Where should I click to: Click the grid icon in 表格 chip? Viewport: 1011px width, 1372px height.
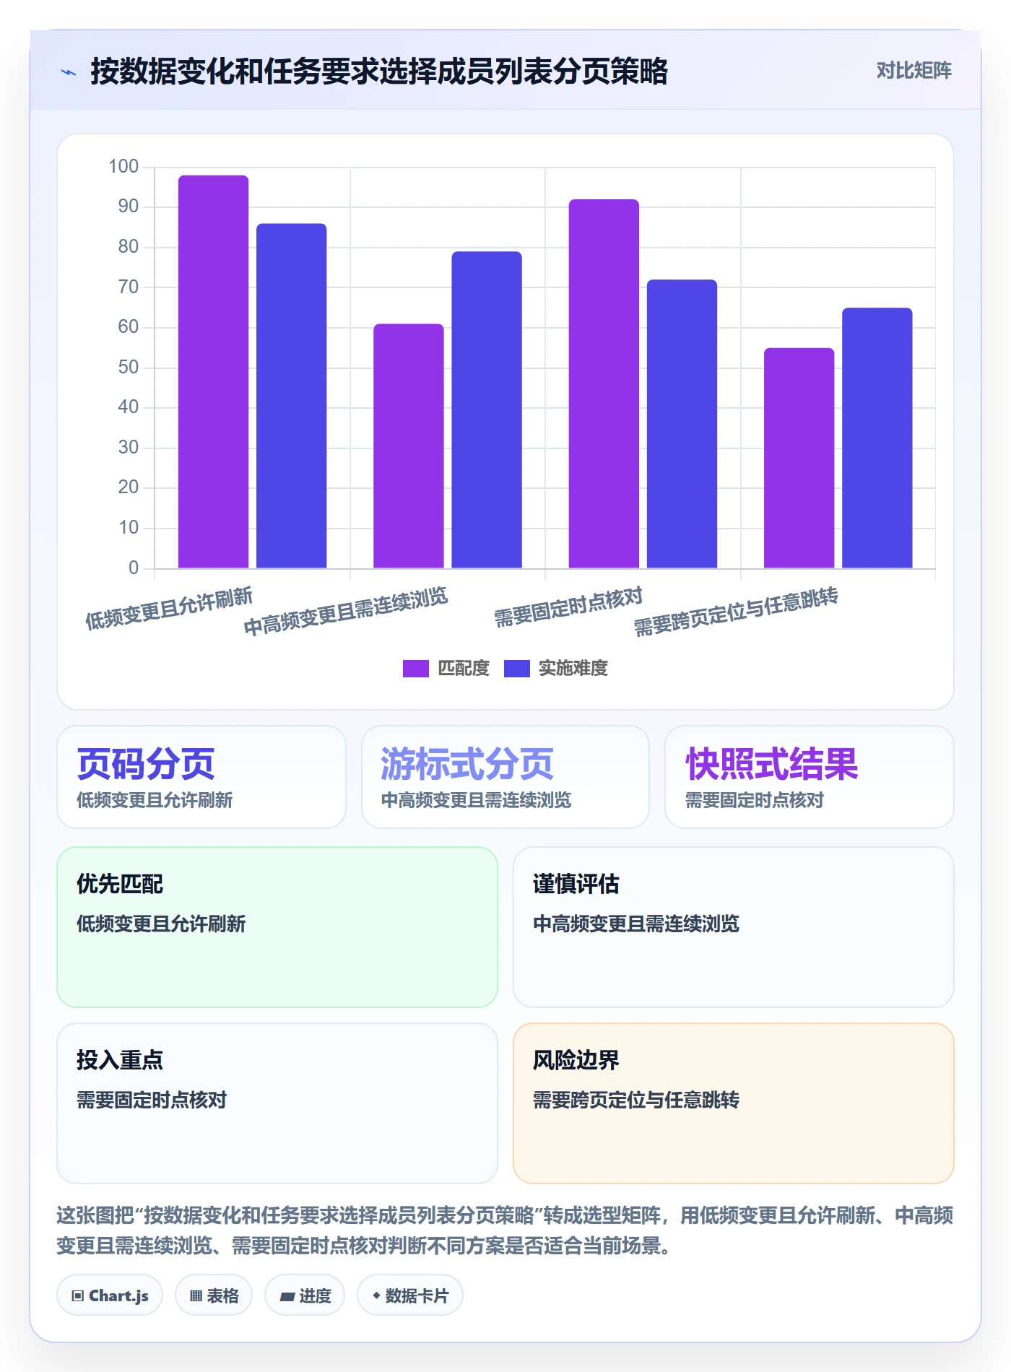[196, 1296]
